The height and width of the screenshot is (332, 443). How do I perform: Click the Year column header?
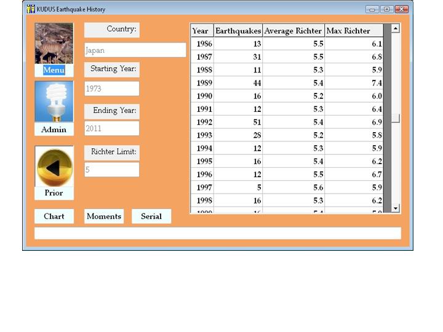pyautogui.click(x=201, y=31)
